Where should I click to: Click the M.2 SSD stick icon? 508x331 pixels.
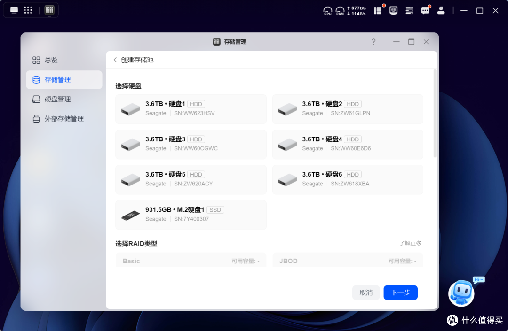pos(130,215)
